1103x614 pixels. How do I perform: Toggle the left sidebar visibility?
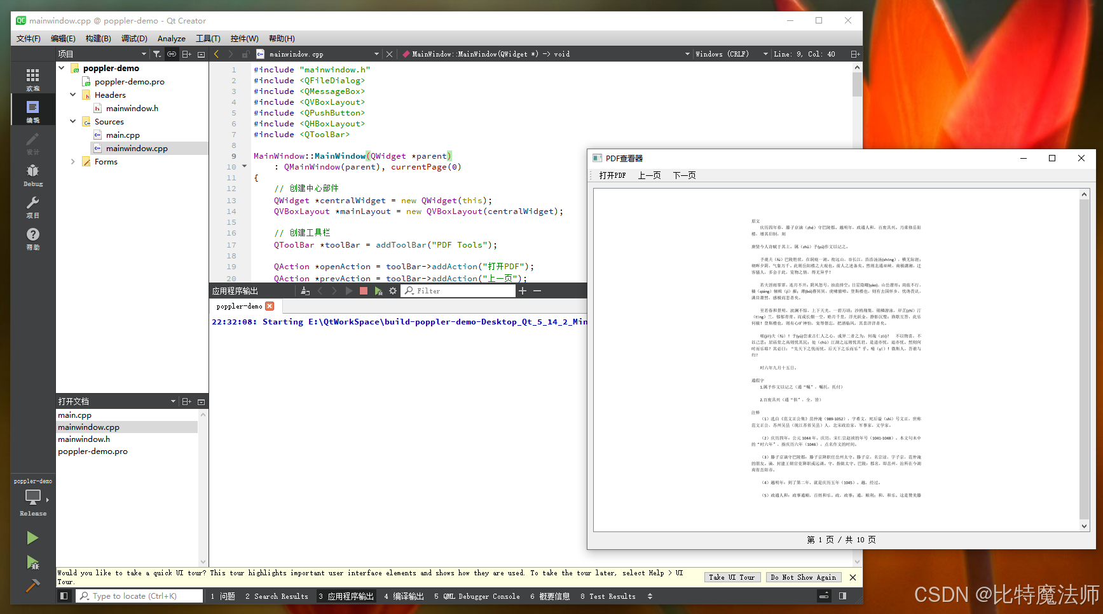[64, 596]
